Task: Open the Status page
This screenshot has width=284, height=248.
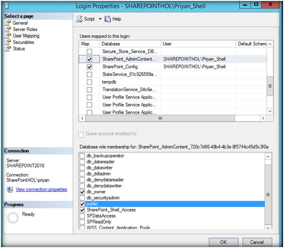Action: coord(19,49)
